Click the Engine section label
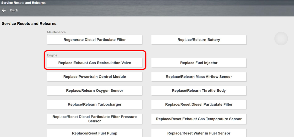Viewport: 294px width, 137px height. [x=52, y=55]
